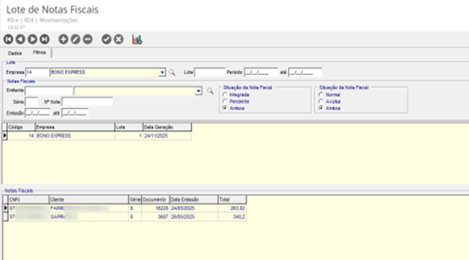Click document number 3687 cell
This screenshot has height=260, width=469.
click(155, 217)
